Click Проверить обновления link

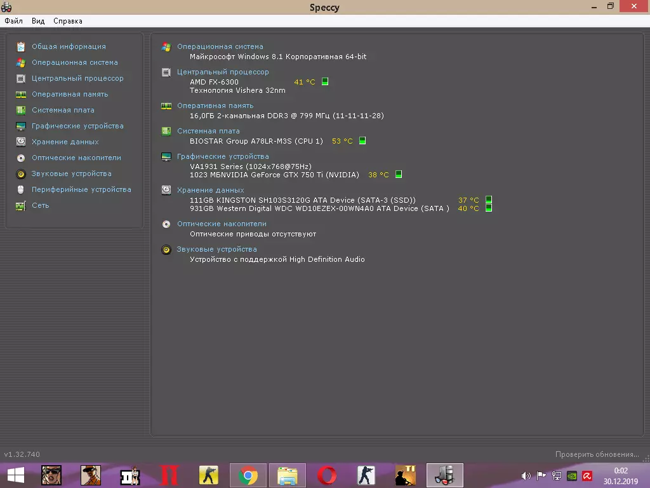(597, 454)
